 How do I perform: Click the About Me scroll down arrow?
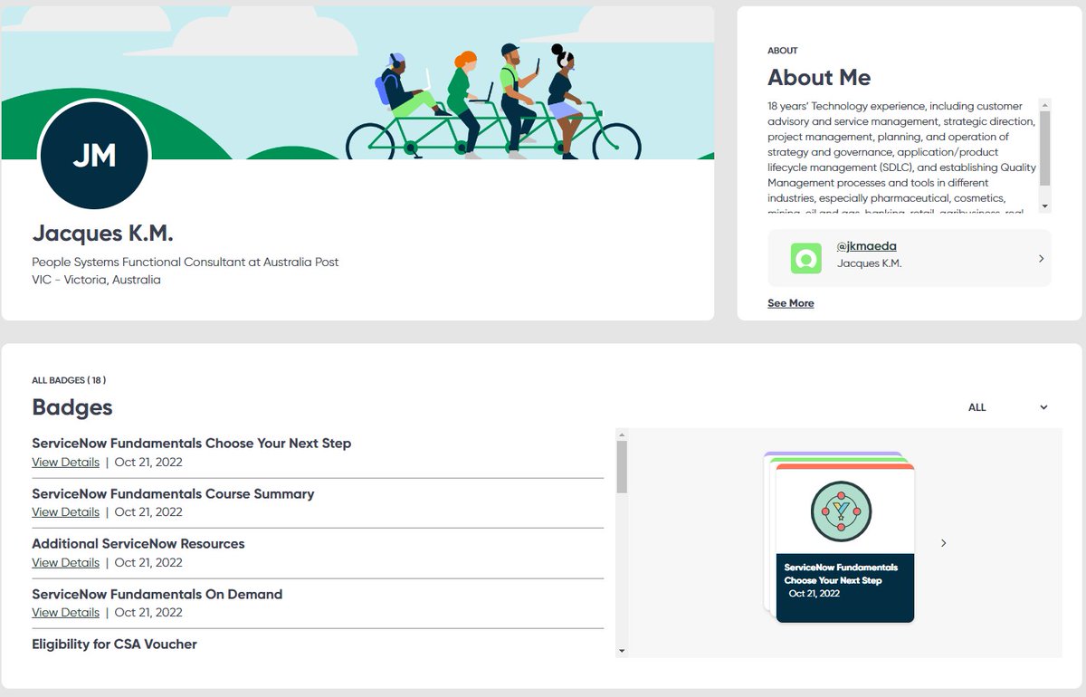click(1045, 206)
